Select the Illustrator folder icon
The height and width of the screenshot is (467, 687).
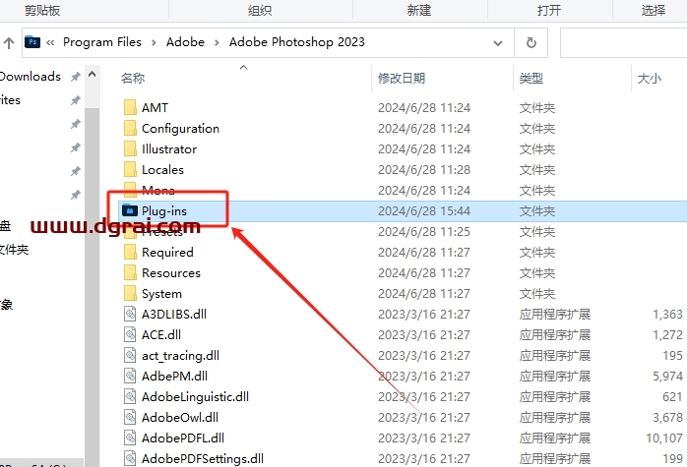pos(130,148)
